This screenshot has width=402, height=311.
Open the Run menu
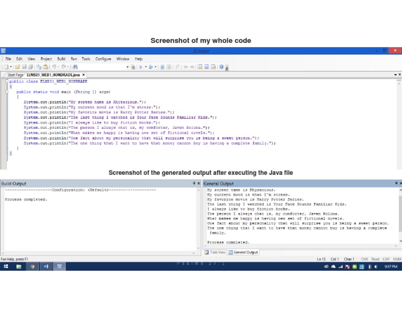click(74, 59)
